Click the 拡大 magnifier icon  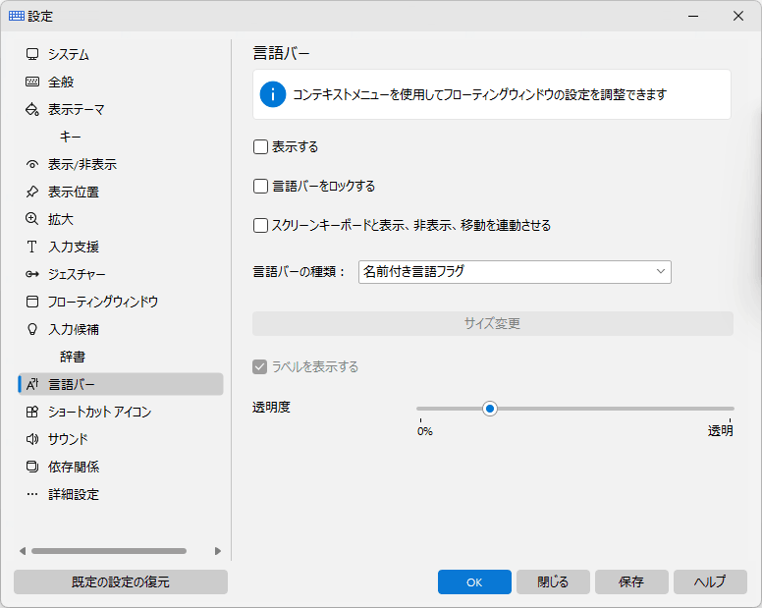tap(32, 219)
